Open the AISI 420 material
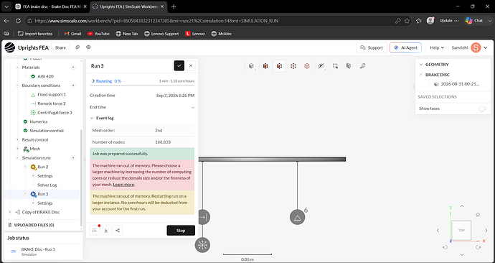 tap(45, 76)
